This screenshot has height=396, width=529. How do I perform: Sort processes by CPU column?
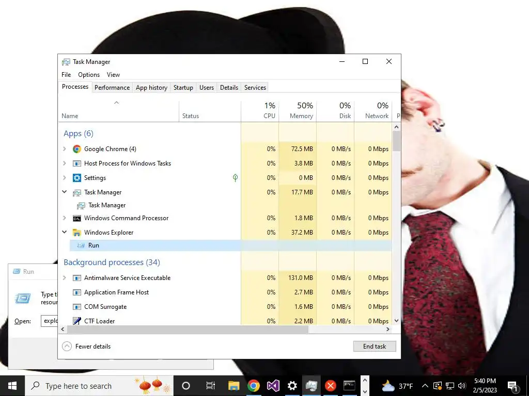tap(260, 111)
